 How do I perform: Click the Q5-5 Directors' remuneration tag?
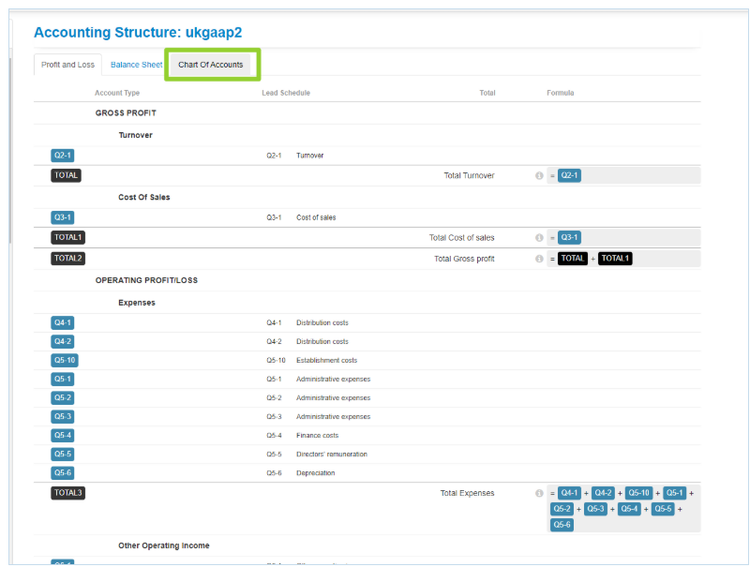pyautogui.click(x=62, y=454)
